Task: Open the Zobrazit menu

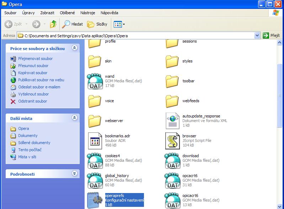Action: click(47, 13)
